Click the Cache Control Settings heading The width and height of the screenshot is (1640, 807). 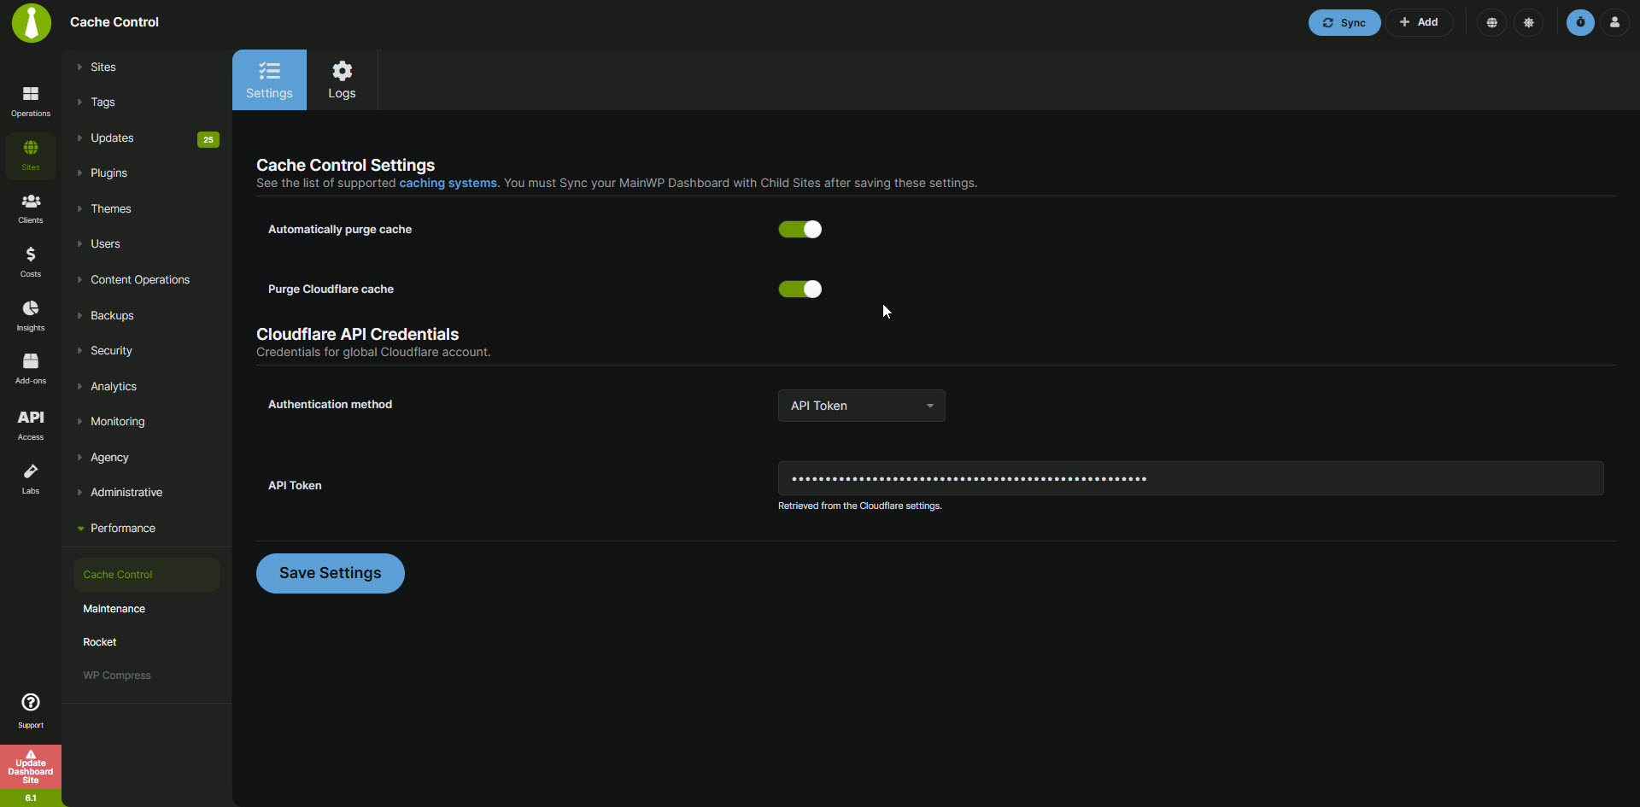pyautogui.click(x=345, y=165)
